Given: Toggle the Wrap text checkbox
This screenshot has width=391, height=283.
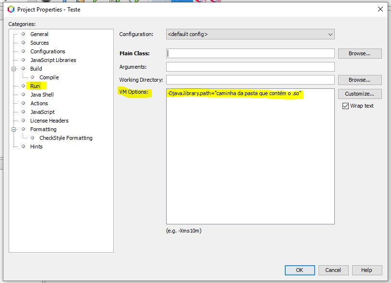Looking at the screenshot, I should pyautogui.click(x=346, y=106).
